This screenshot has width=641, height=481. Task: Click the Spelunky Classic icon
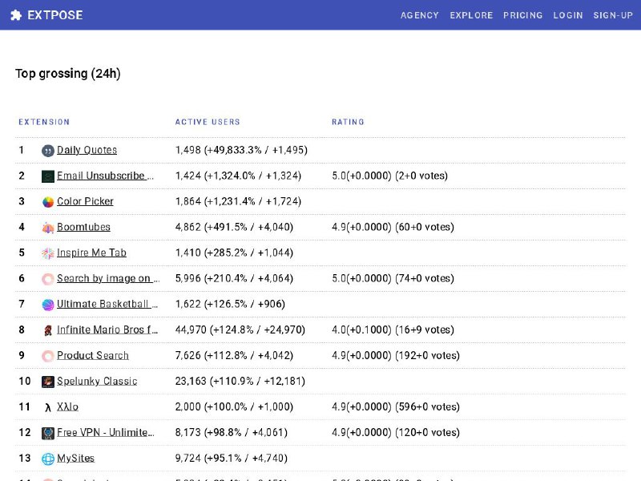click(x=48, y=382)
